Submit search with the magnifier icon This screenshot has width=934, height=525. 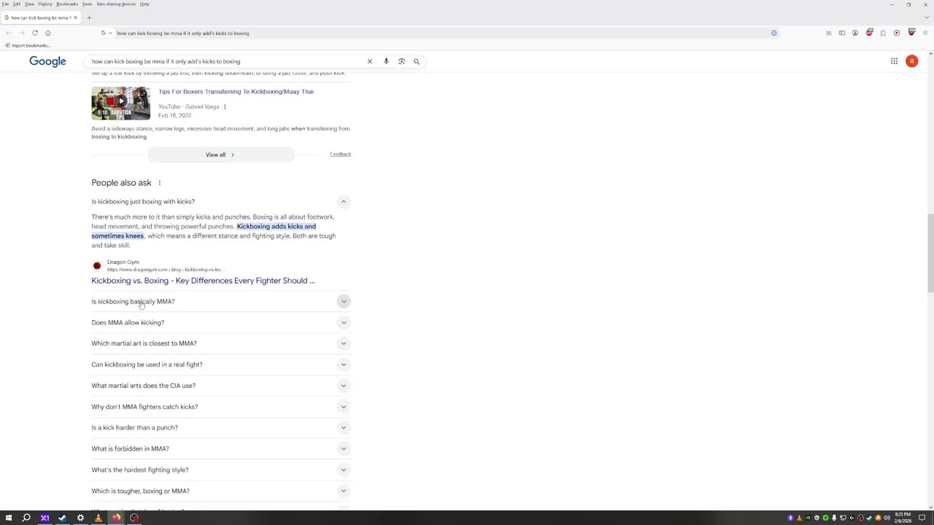[x=417, y=61]
